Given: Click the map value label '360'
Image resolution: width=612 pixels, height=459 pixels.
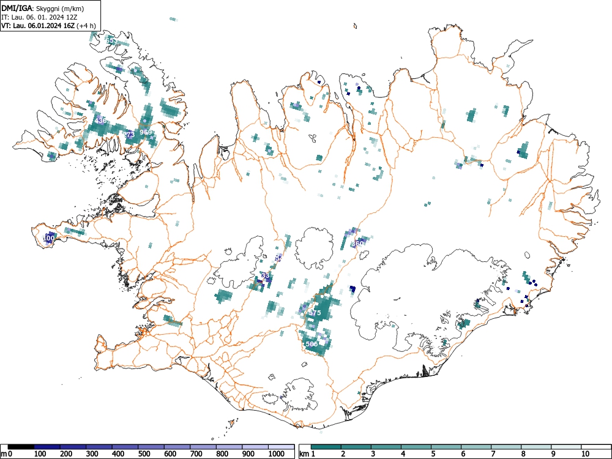Looking at the screenshot, I should click(358, 244).
